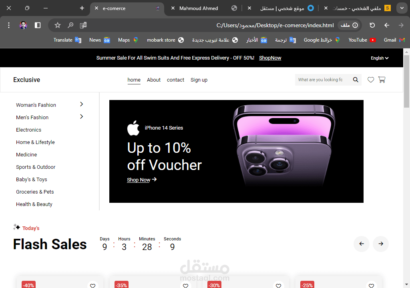Open the mobark store bookmark
This screenshot has width=410, height=288.
click(165, 40)
